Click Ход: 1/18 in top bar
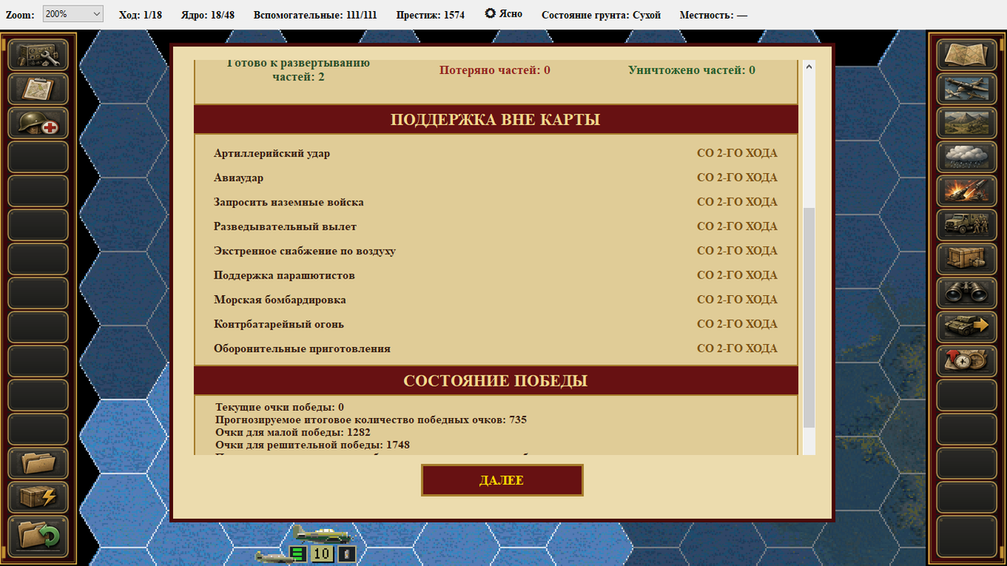 (140, 15)
